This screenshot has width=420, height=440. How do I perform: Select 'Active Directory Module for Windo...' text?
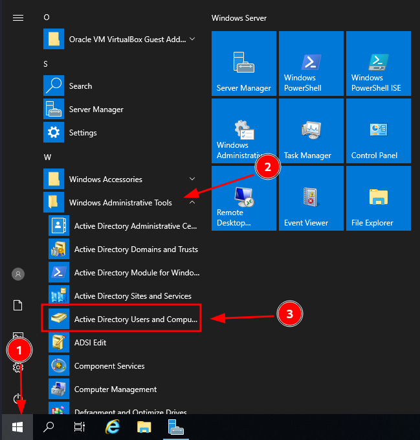click(137, 273)
